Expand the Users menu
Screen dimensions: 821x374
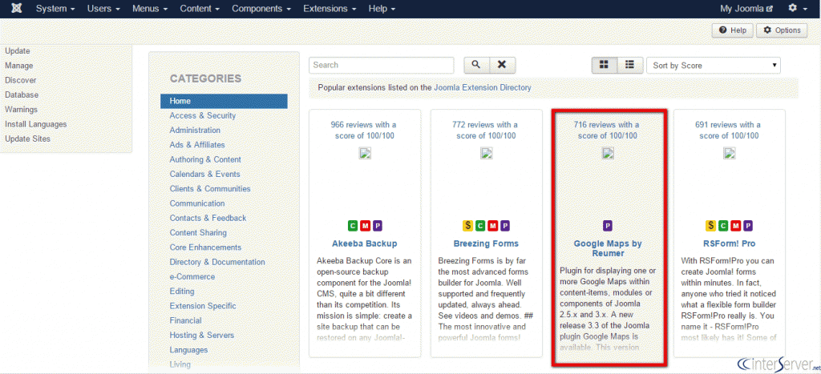tap(103, 8)
